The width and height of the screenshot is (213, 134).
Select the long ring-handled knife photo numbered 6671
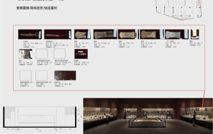point(58,34)
